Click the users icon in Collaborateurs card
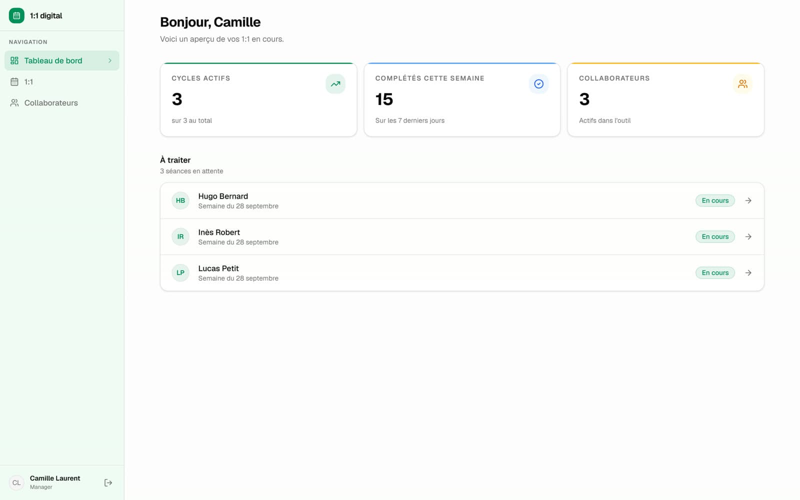 click(742, 84)
